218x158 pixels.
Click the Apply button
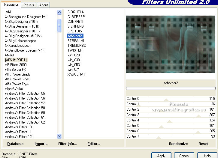point(161,156)
